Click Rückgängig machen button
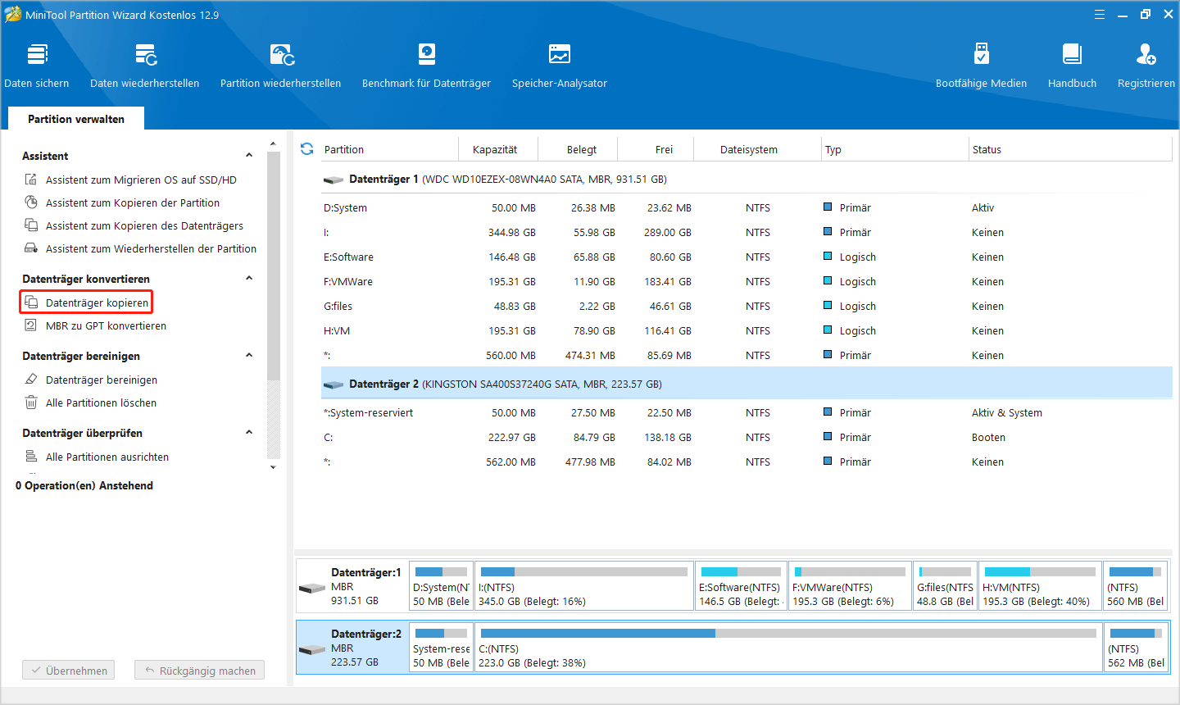This screenshot has width=1180, height=705. (200, 671)
